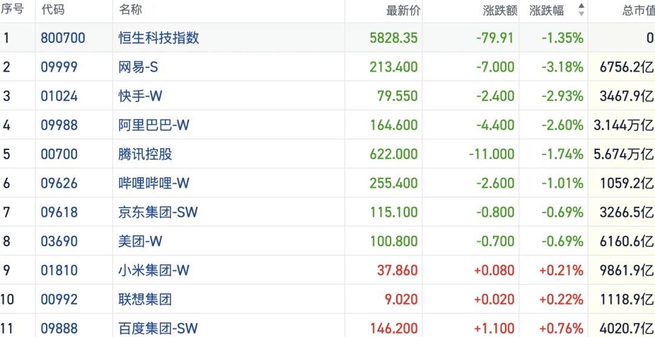Select the 快手-W stock name
The width and height of the screenshot is (655, 337).
point(140,96)
